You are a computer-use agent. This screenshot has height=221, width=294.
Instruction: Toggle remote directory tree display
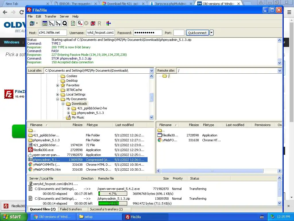click(58, 24)
